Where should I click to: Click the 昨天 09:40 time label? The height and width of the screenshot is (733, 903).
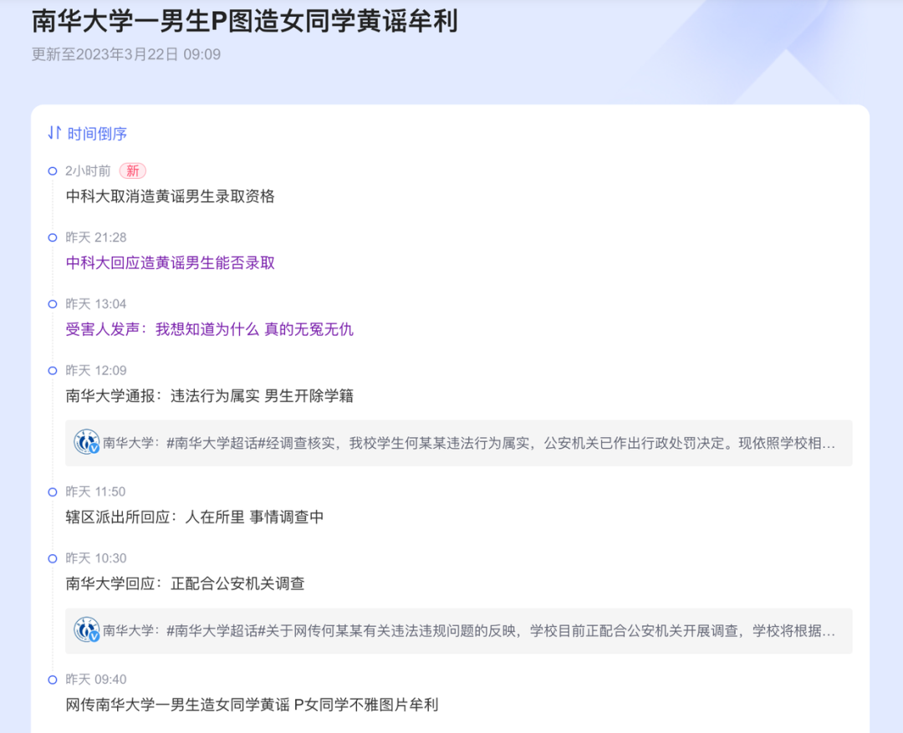[95, 680]
